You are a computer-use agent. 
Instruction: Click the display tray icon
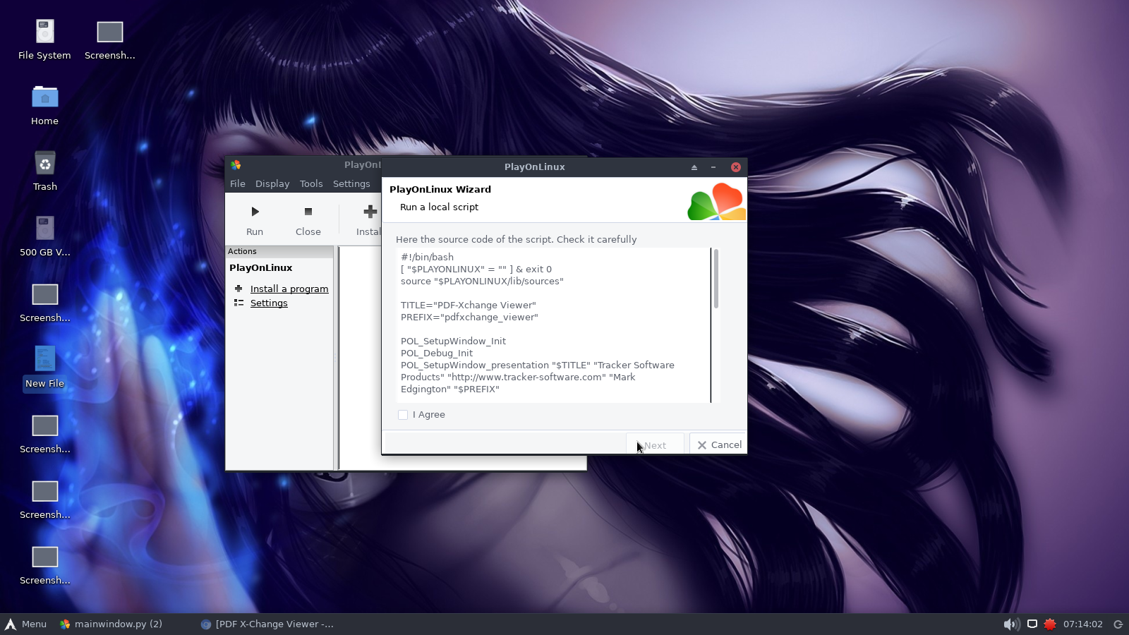click(x=1032, y=624)
